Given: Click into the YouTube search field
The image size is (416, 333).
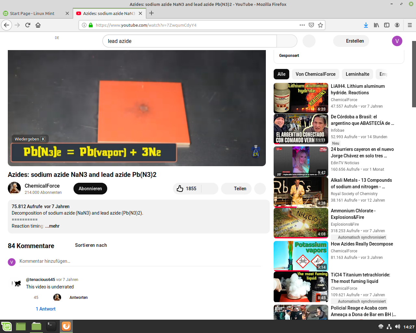Looking at the screenshot, I should (x=189, y=41).
